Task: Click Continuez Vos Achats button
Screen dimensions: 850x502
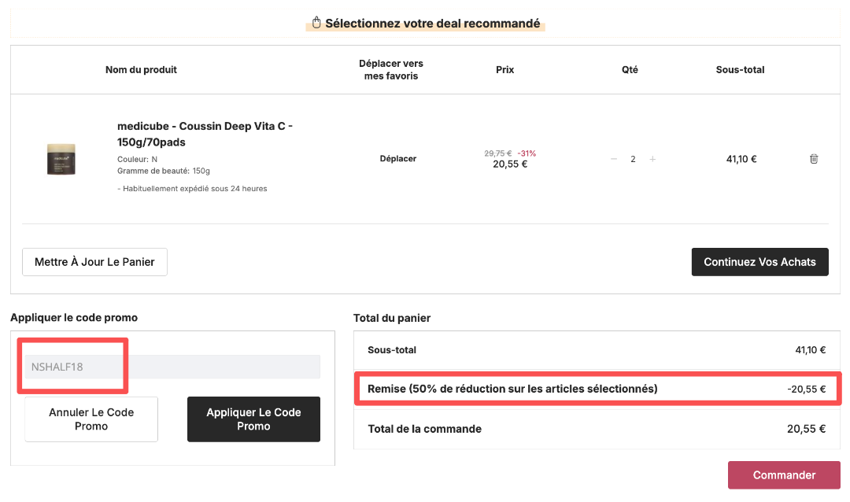Action: (x=759, y=262)
